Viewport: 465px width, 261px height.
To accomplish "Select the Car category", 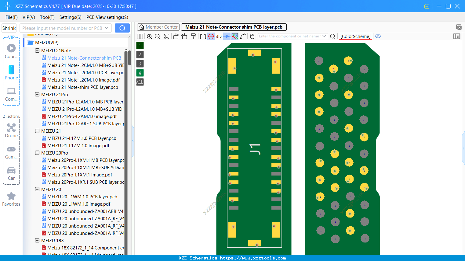I will (11, 173).
